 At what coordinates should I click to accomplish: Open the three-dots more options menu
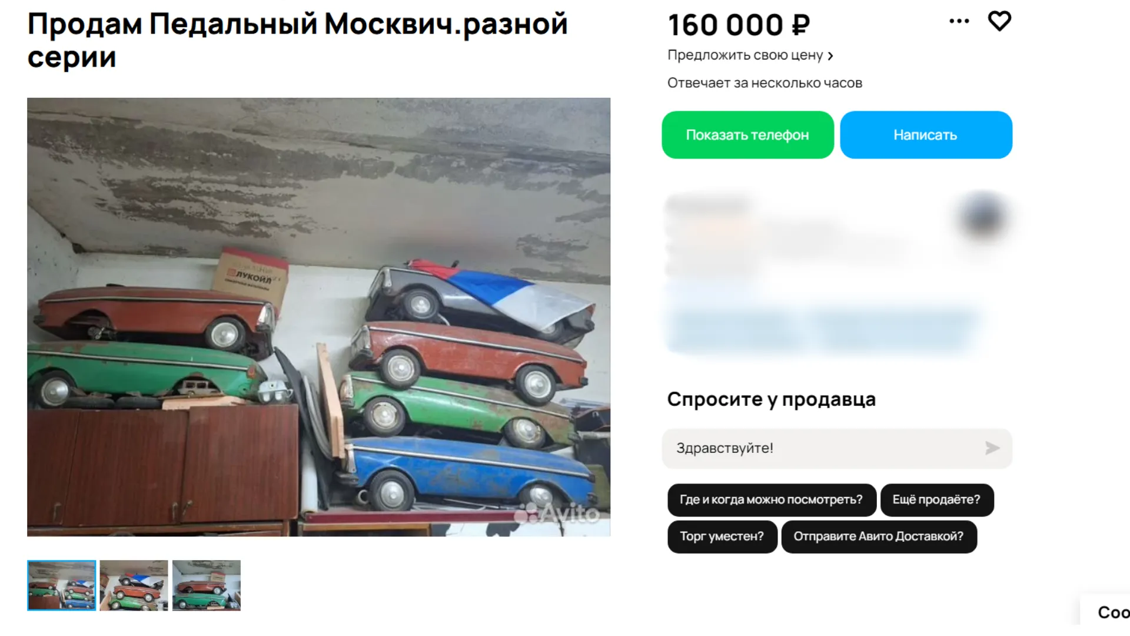point(959,21)
